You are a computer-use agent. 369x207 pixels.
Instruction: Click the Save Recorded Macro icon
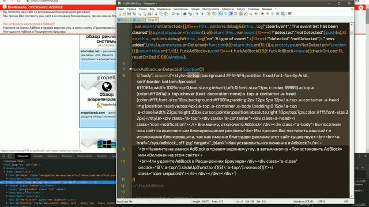[283, 14]
